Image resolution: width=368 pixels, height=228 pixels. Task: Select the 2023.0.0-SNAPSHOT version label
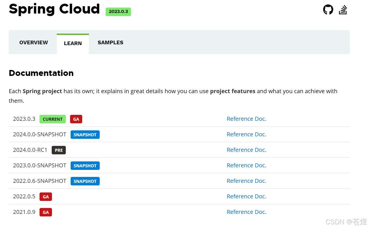click(40, 166)
